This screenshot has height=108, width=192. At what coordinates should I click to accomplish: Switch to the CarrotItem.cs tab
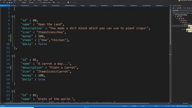click(x=134, y=6)
